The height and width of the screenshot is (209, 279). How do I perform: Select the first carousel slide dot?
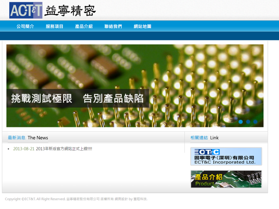pyautogui.click(x=241, y=122)
